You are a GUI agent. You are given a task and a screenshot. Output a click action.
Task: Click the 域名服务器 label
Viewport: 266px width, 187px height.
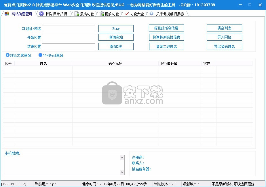point(141,169)
